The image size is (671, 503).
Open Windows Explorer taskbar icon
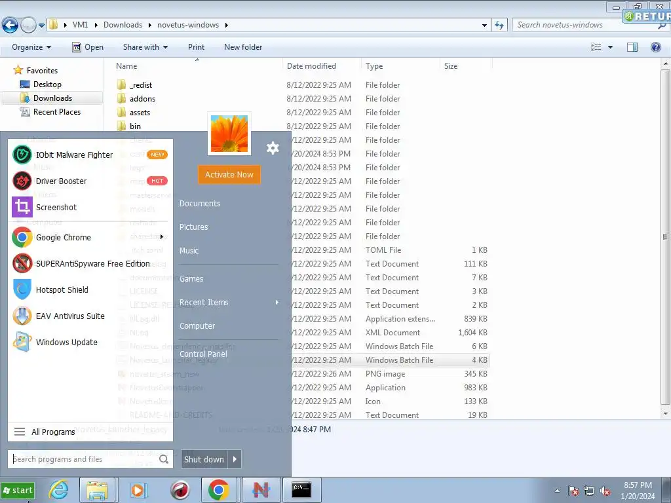pos(97,490)
